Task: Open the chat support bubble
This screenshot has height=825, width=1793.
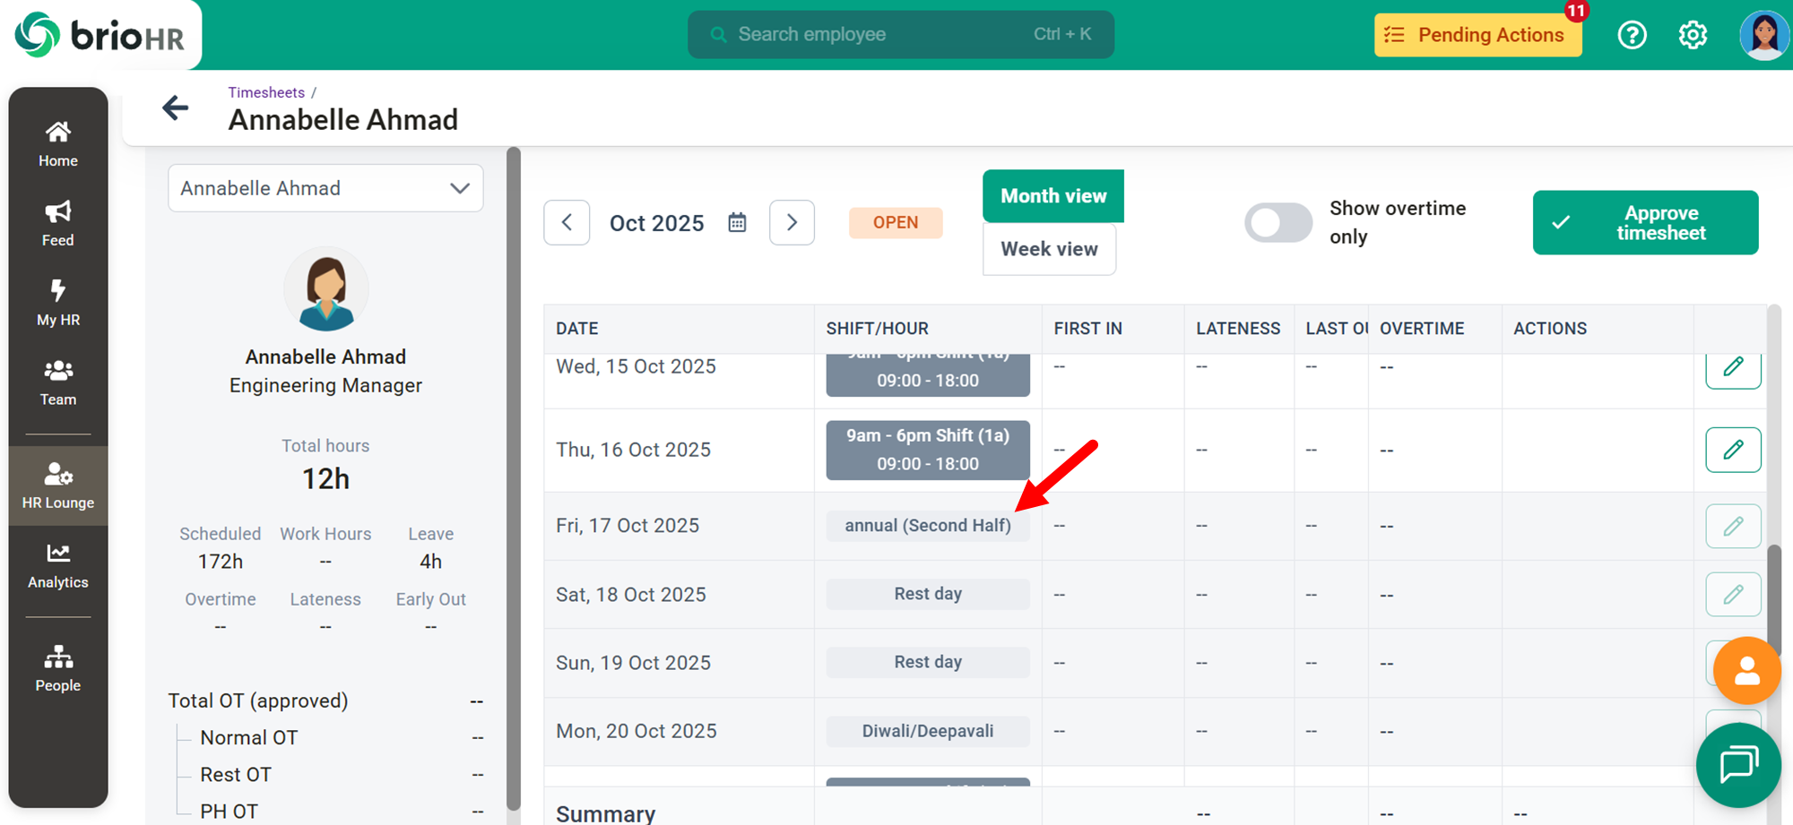Action: [x=1737, y=765]
